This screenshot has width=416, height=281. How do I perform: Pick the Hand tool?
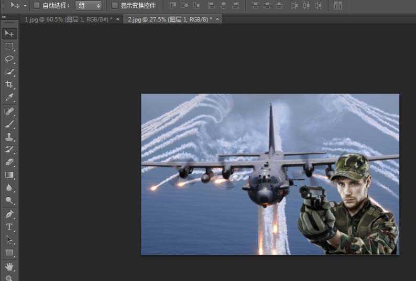tap(9, 266)
